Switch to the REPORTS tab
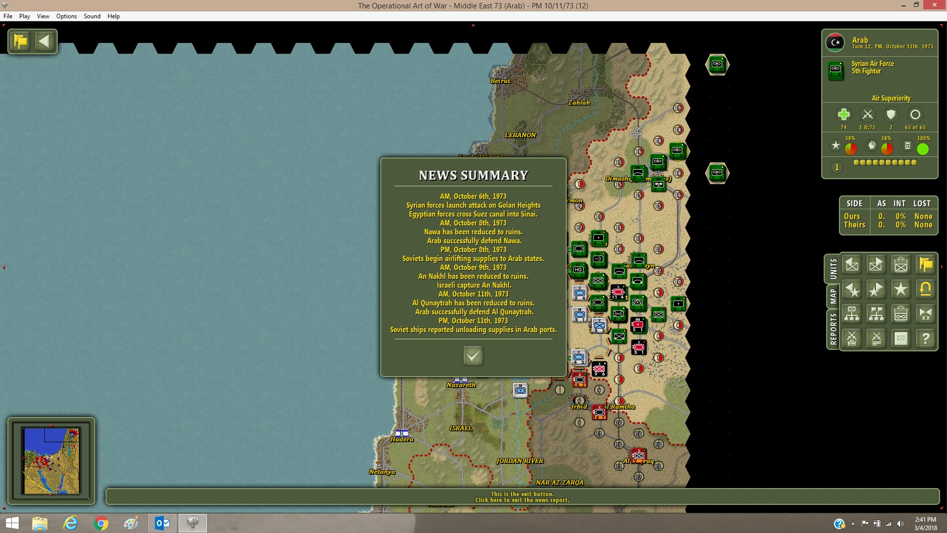 pyautogui.click(x=833, y=329)
